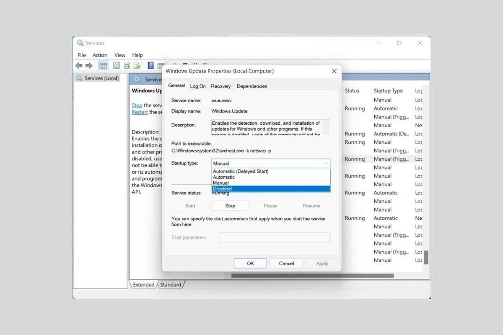
Task: Click the greyed-out Pause button
Action: tap(270, 206)
